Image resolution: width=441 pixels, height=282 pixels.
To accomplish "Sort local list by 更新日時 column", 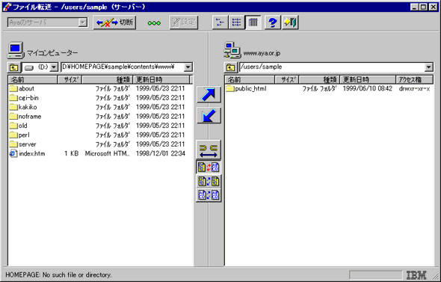I will click(161, 79).
